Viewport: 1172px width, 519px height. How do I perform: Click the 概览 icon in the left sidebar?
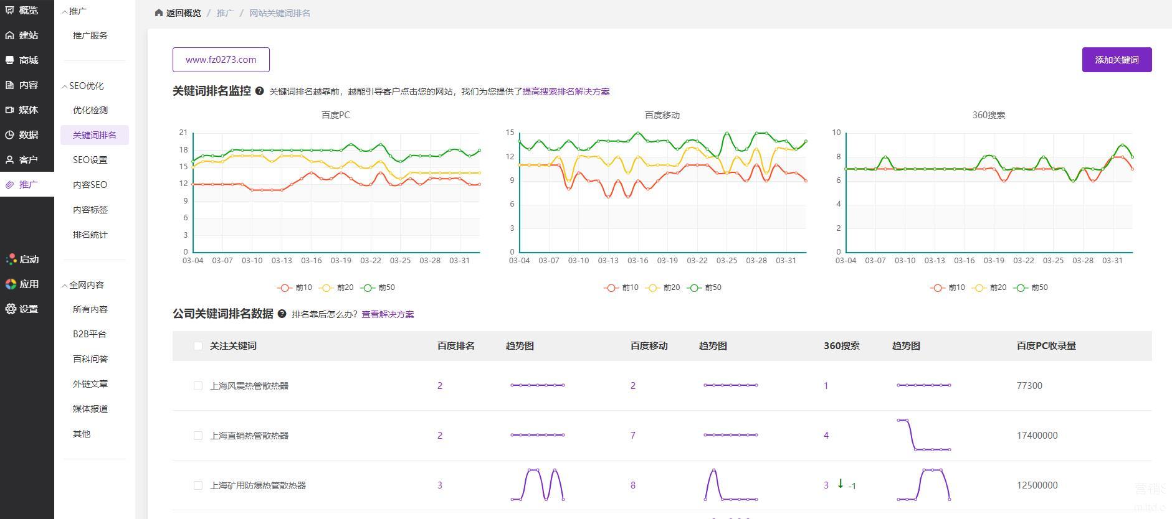click(x=10, y=10)
